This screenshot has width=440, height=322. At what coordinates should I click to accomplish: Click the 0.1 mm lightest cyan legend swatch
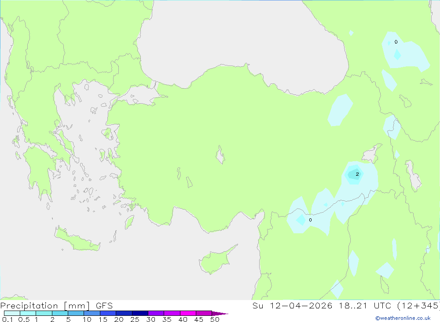click(x=12, y=313)
